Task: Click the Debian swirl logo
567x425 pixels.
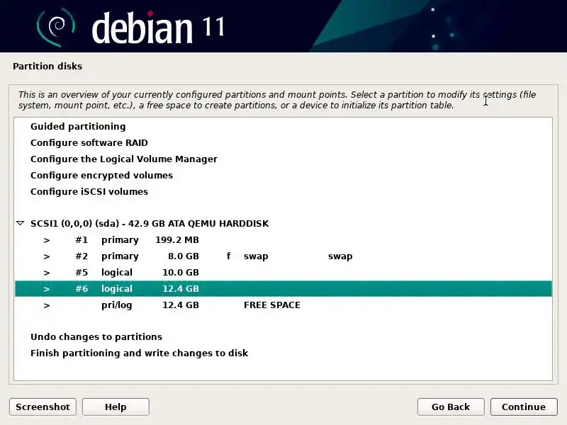Action: point(56,28)
